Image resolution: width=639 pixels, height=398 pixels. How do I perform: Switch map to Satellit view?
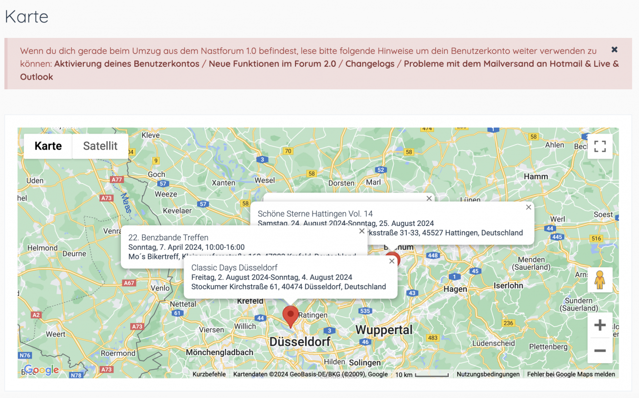pos(100,146)
